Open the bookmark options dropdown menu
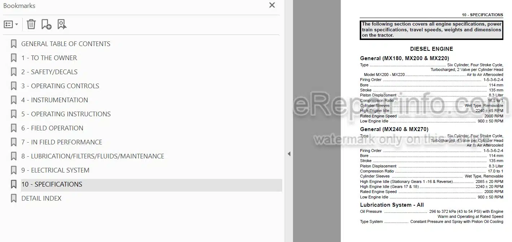512x242 pixels. [11, 24]
